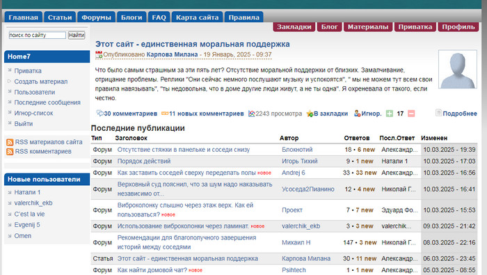Click 33 new replies for Andrej 6 topic
This screenshot has height=275, width=487.
click(366, 173)
